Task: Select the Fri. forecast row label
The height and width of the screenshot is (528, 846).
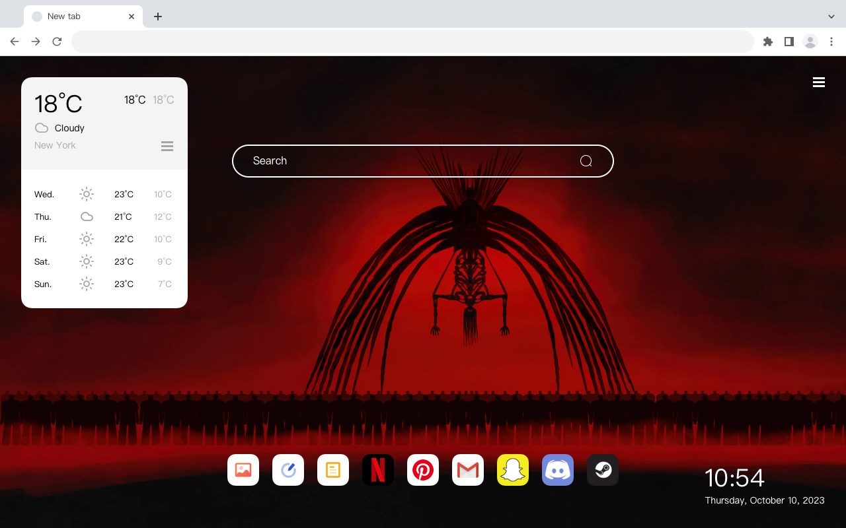Action: pos(40,239)
